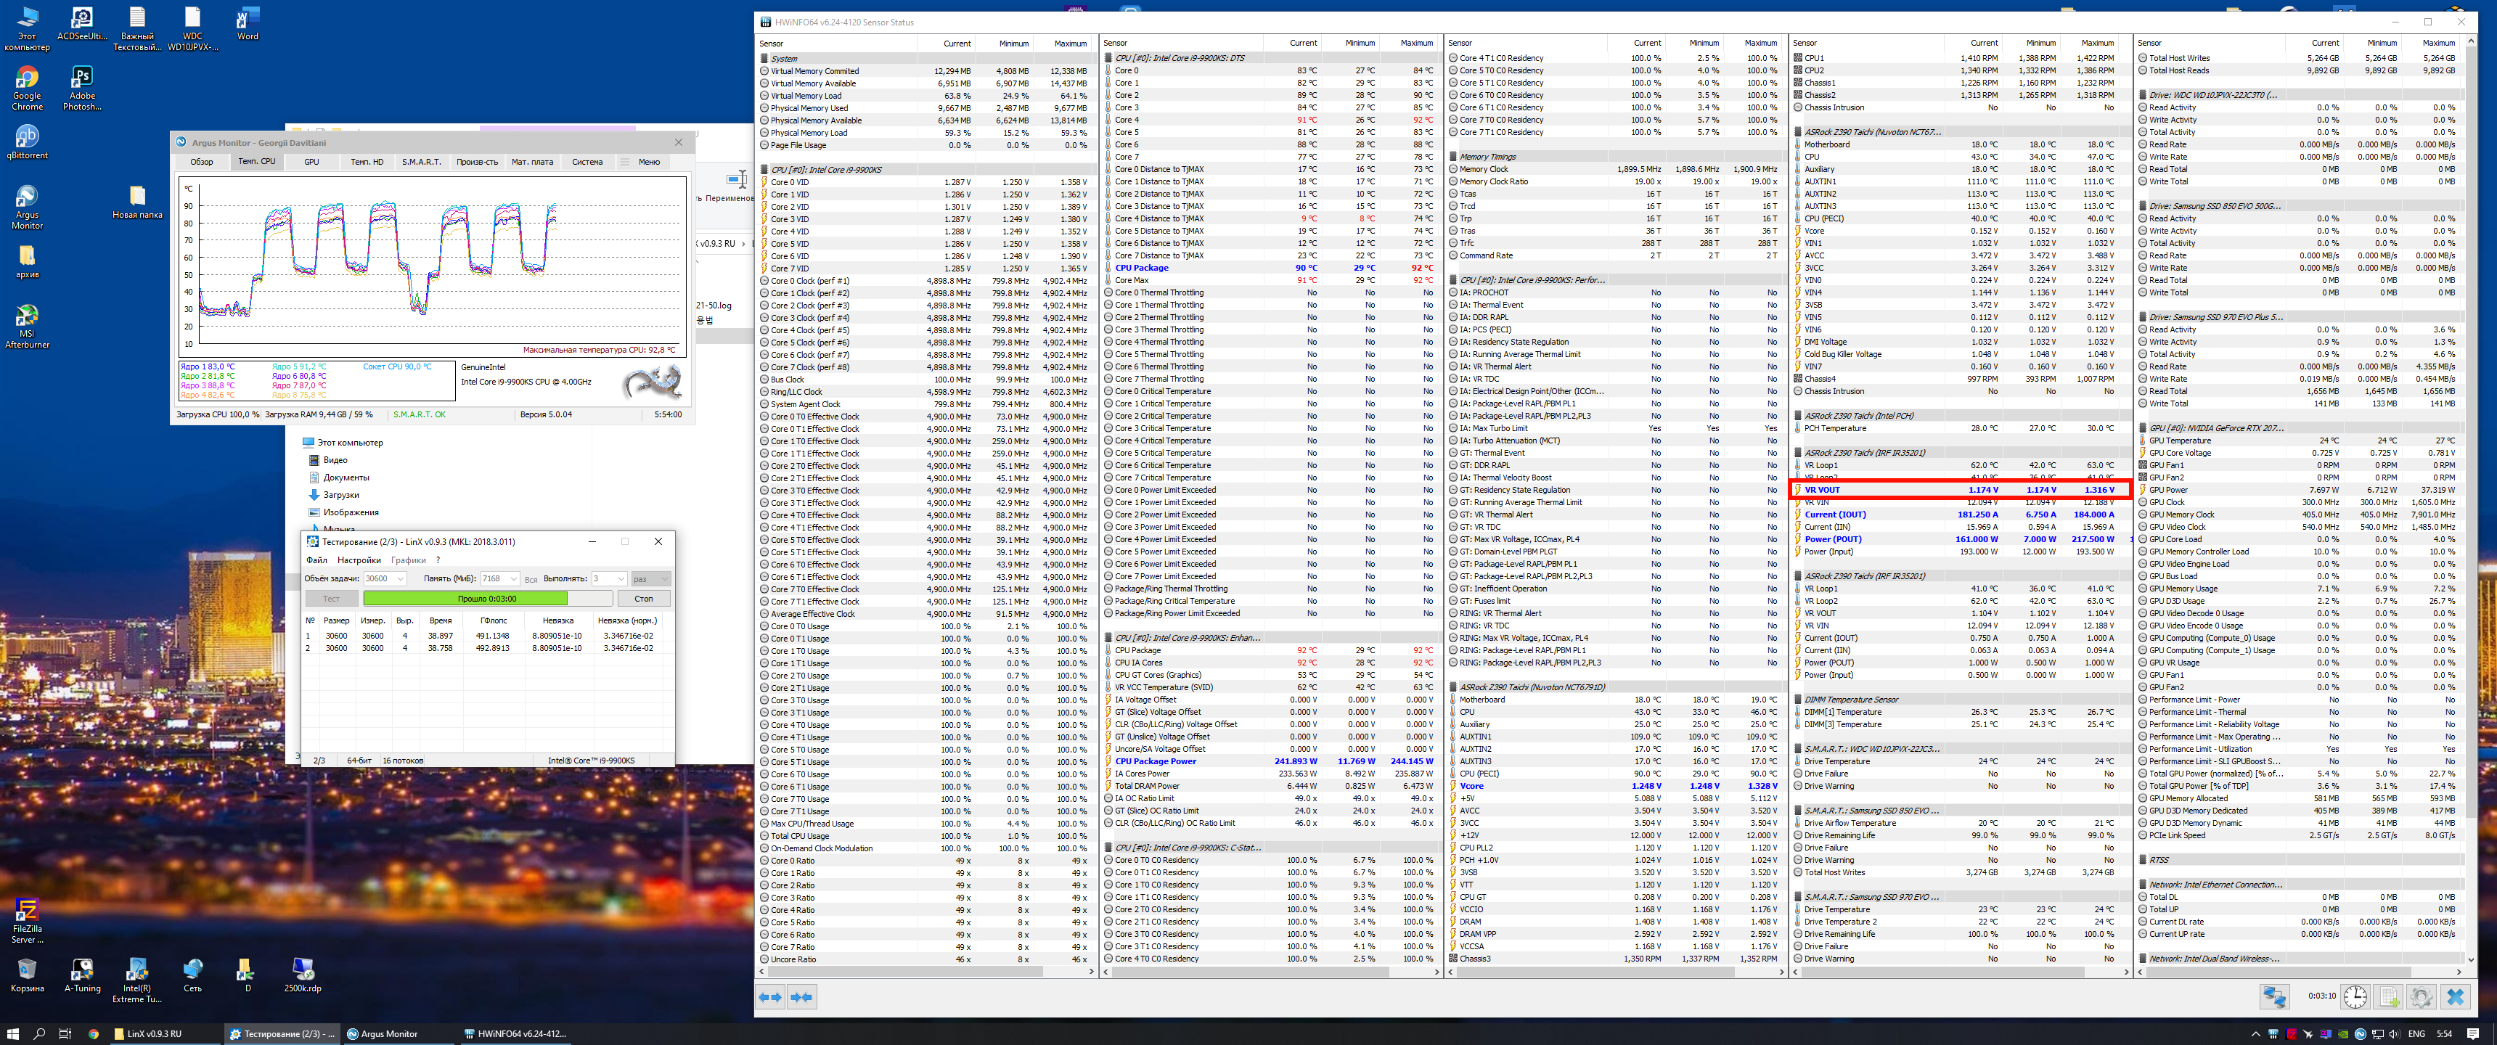Image resolution: width=2497 pixels, height=1045 pixels.
Task: Open HWiNFO sensor settings gear
Action: click(2422, 996)
